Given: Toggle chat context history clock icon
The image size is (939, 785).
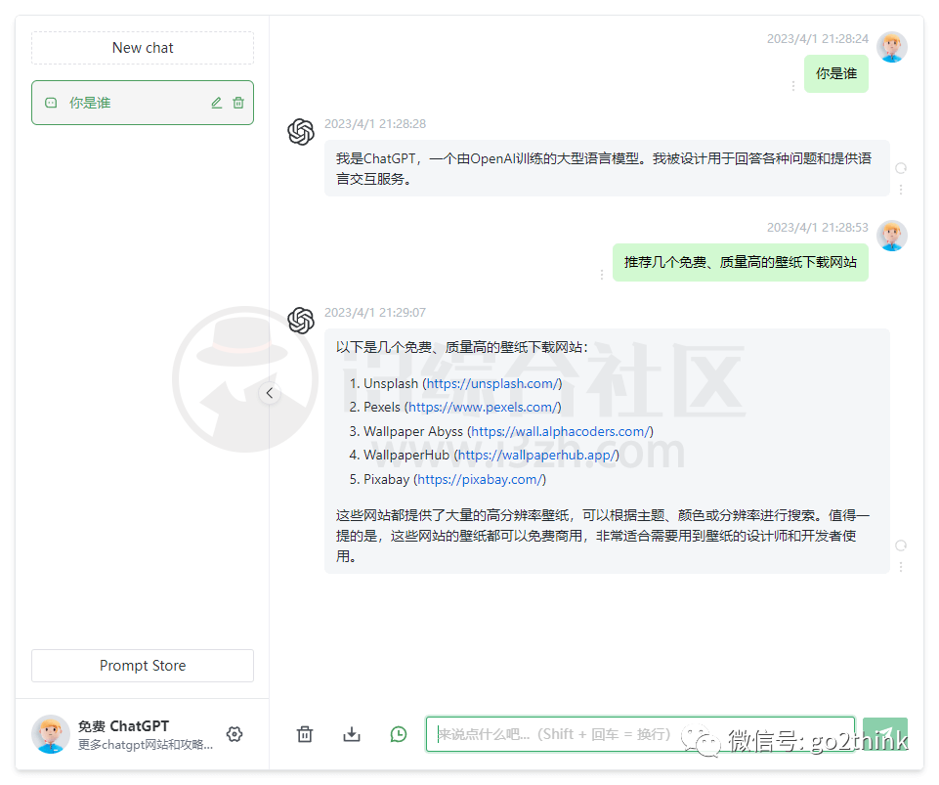Looking at the screenshot, I should coord(399,734).
